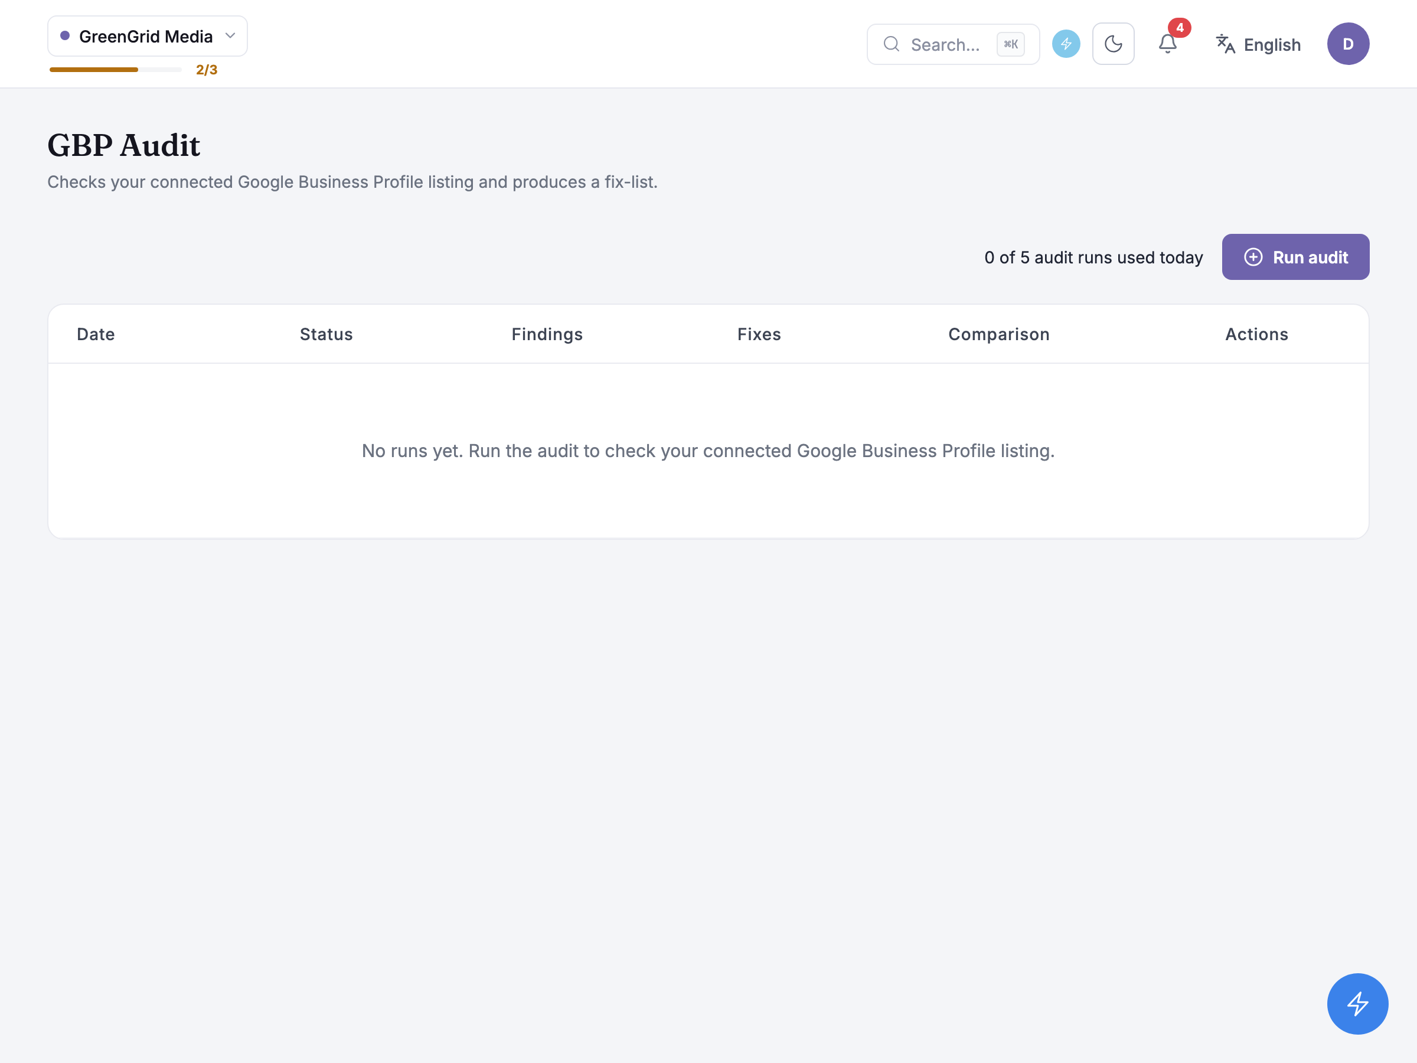Viewport: 1417px width, 1063px height.
Task: Click the Status column header
Action: pyautogui.click(x=326, y=334)
